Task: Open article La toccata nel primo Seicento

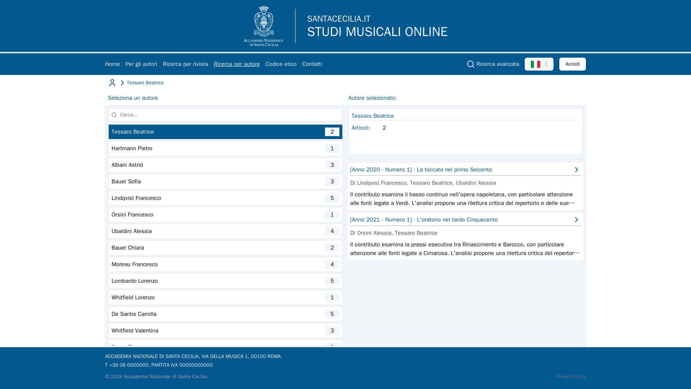Action: tap(421, 170)
